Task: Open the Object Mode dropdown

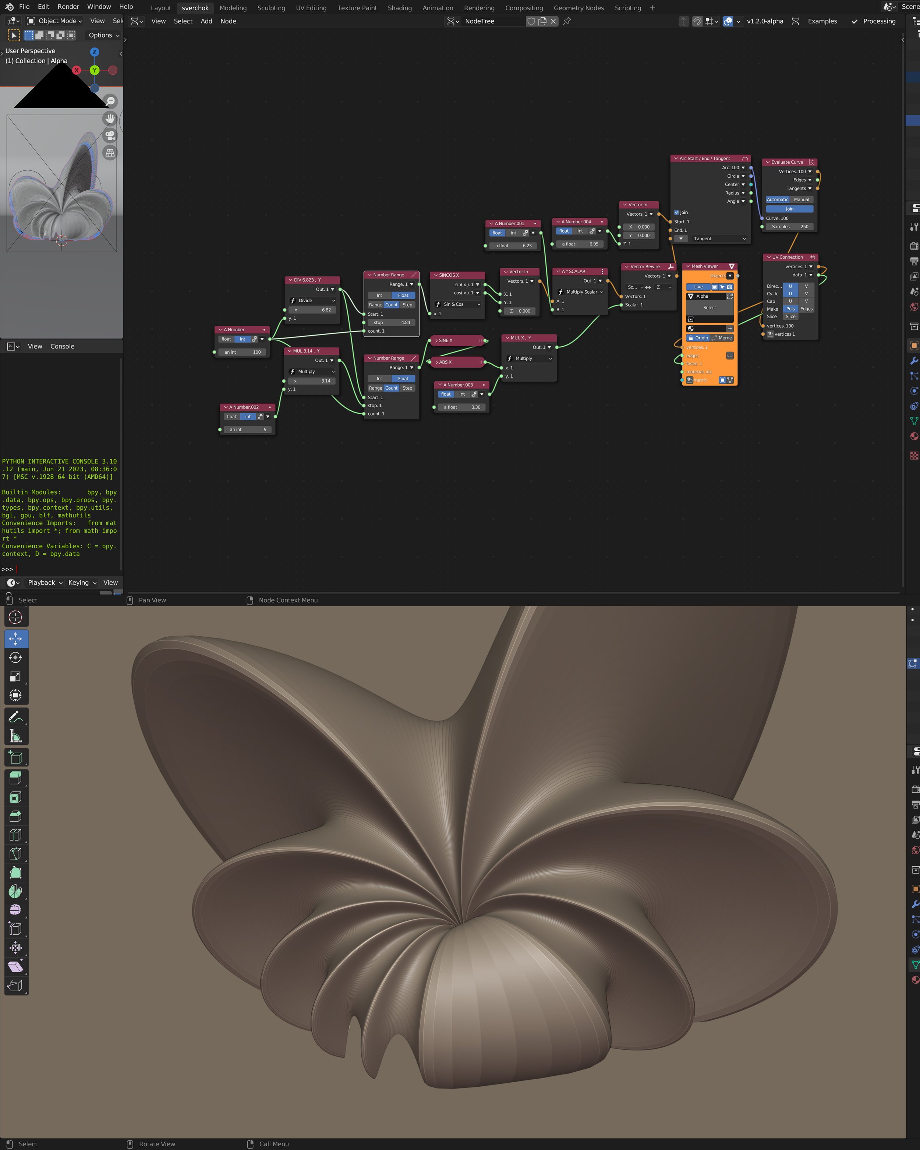Action: click(55, 21)
